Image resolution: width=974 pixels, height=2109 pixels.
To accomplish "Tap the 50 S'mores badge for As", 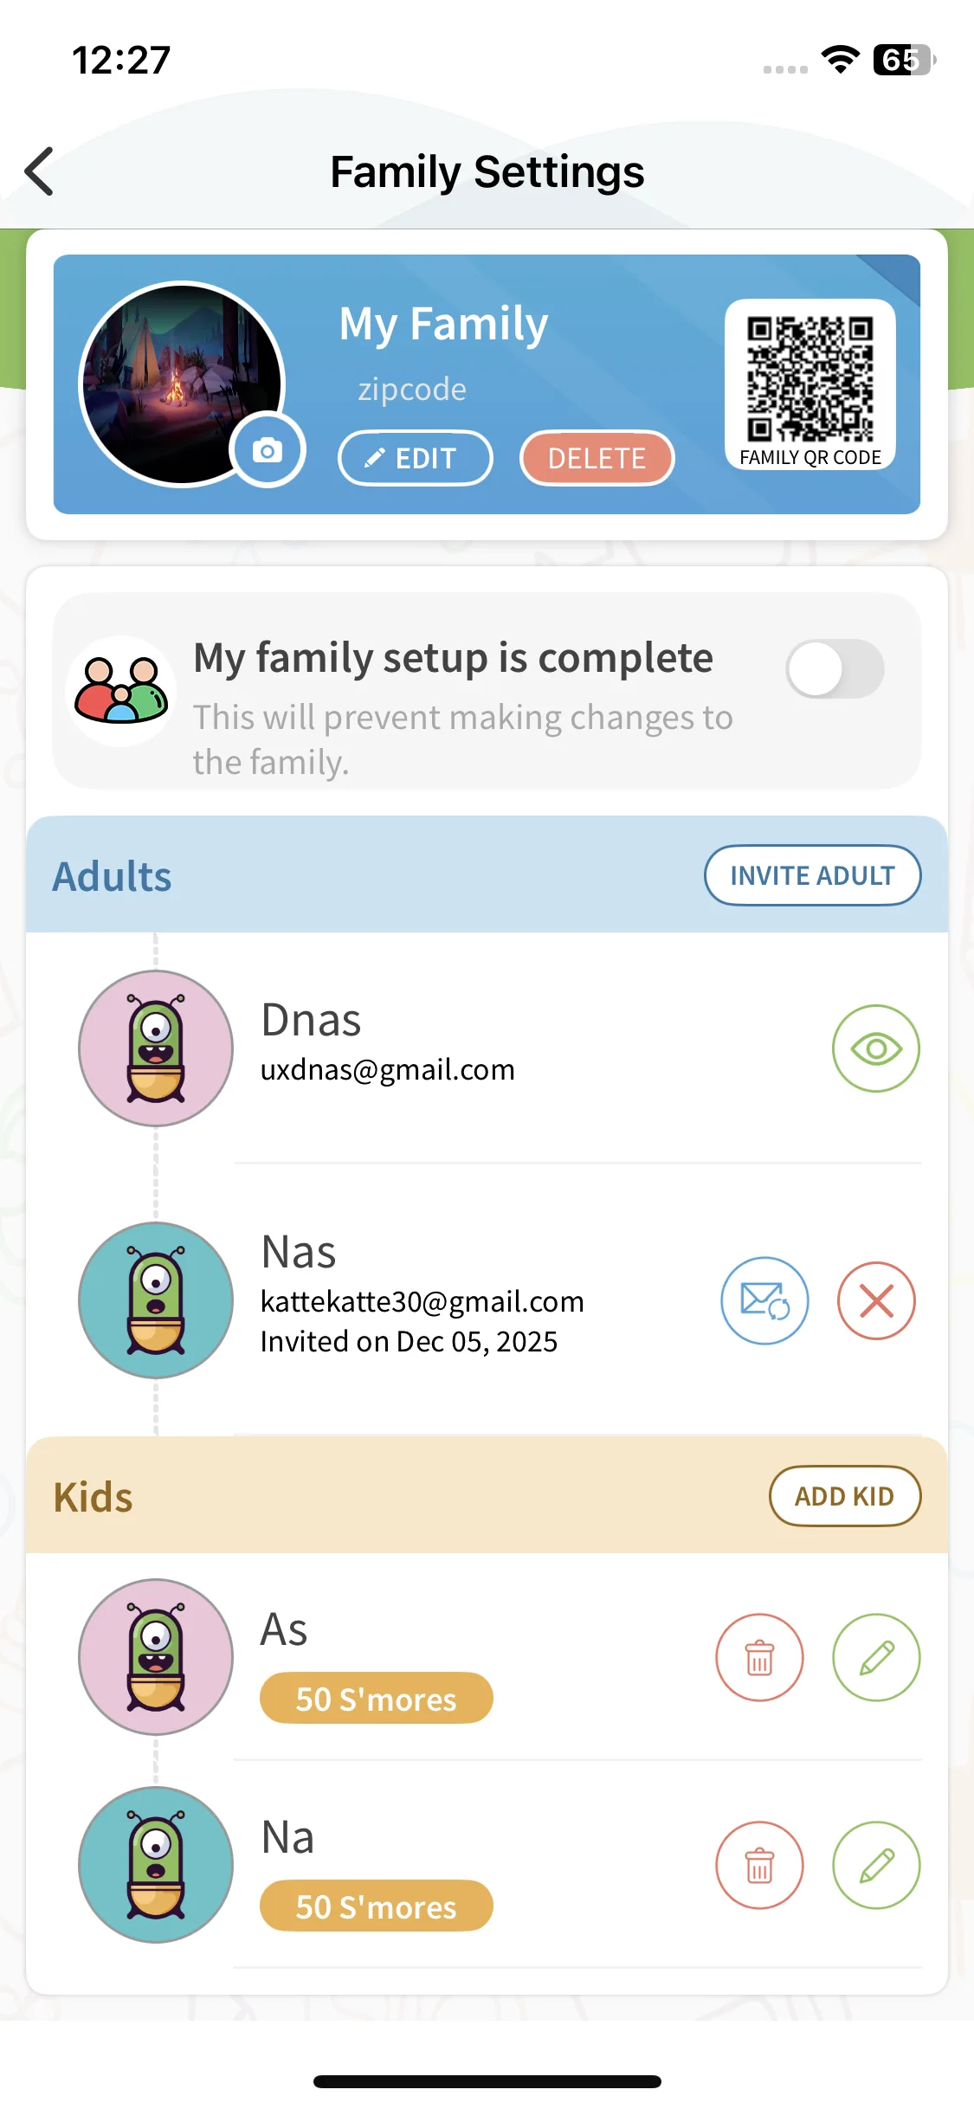I will pos(376,1699).
